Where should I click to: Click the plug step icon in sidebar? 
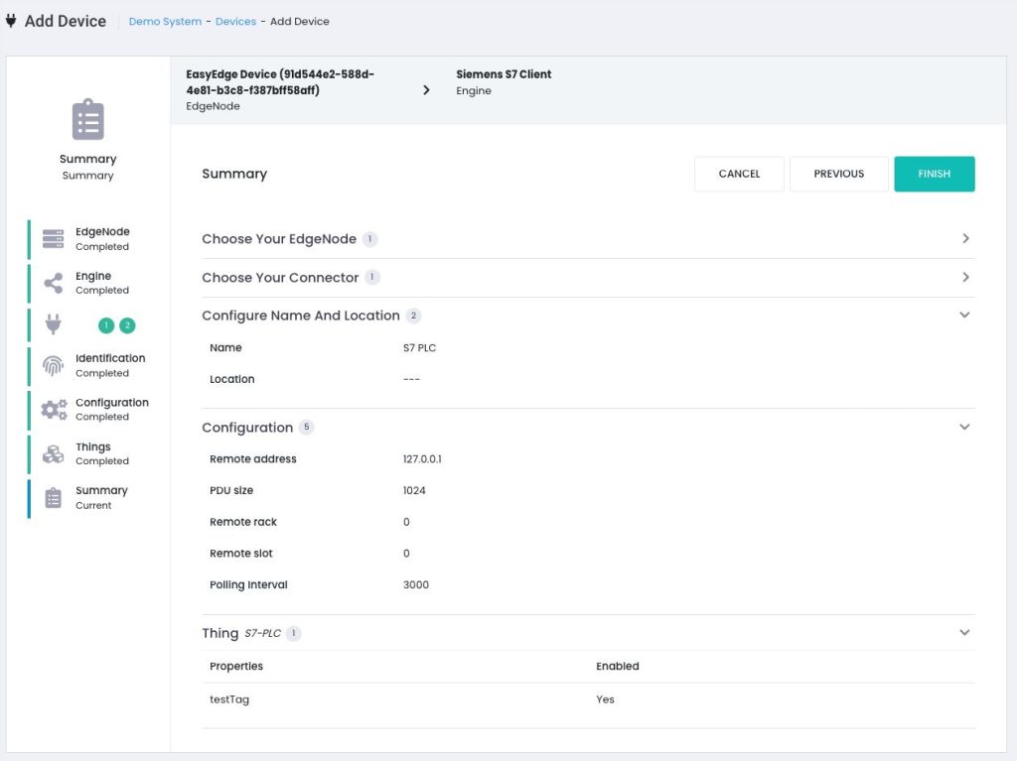tap(54, 324)
